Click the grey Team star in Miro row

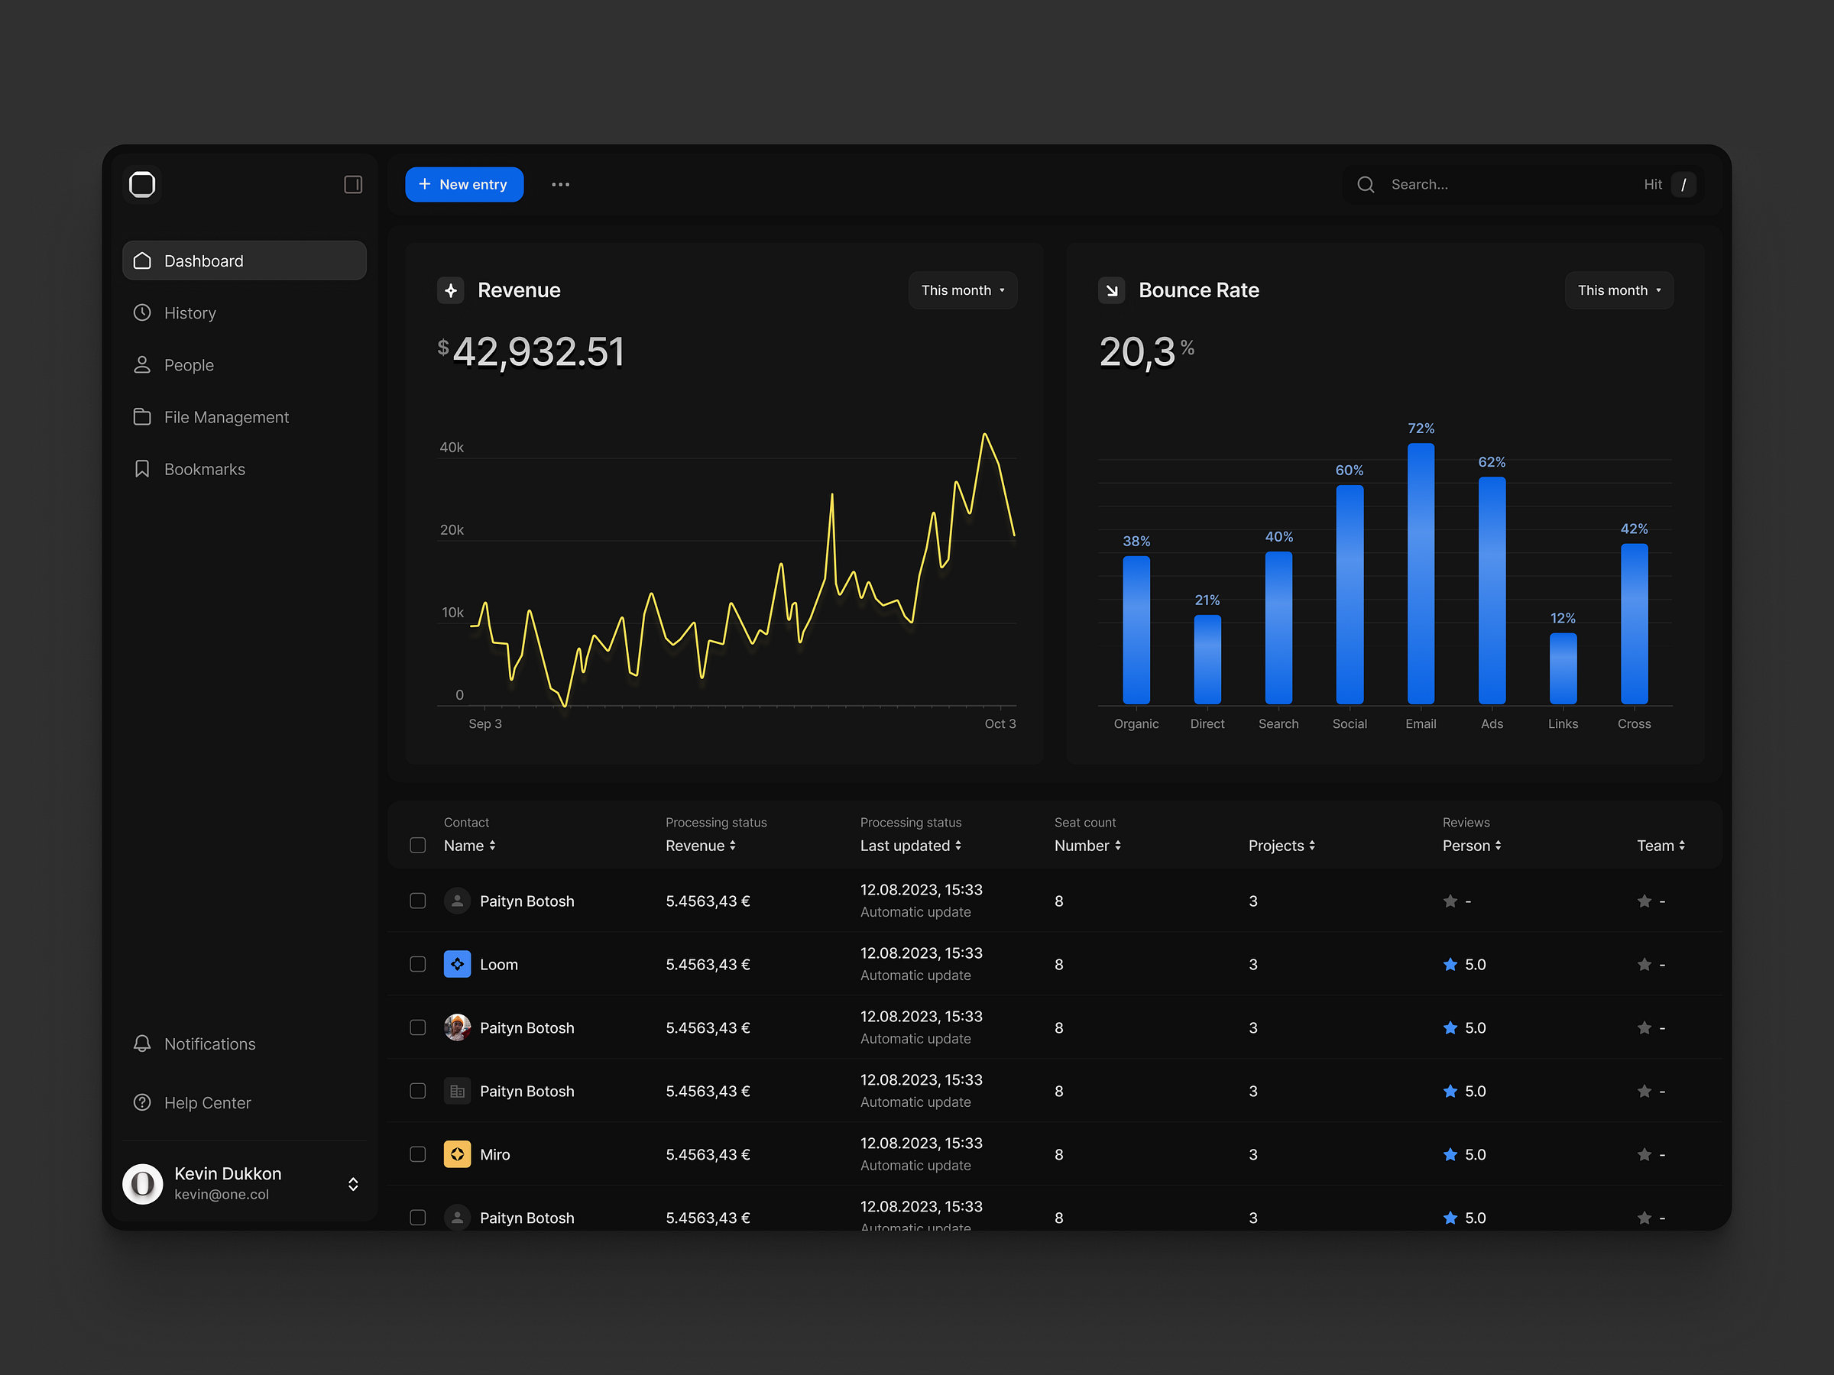click(x=1644, y=1153)
